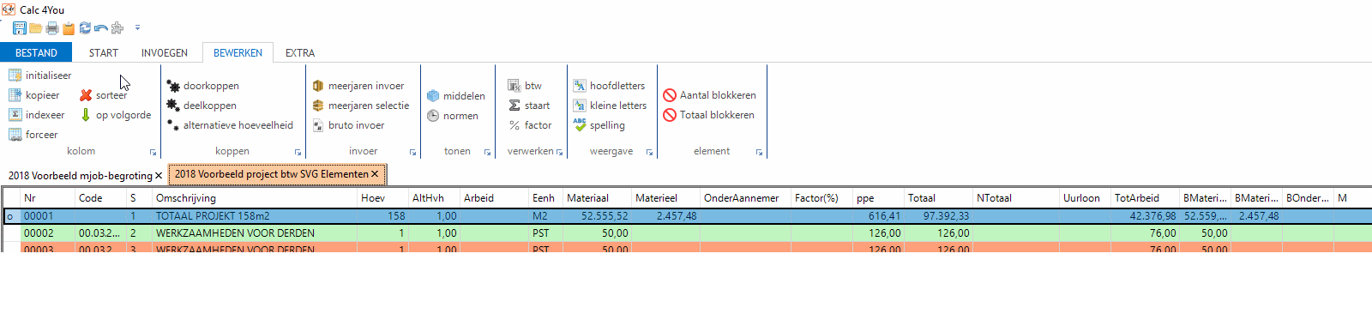
Task: Expand the kolom group dialog launcher
Action: (x=153, y=152)
